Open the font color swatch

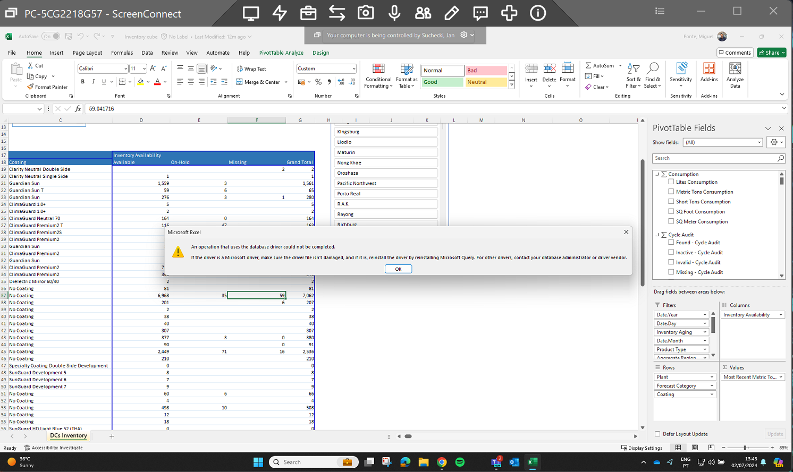tap(157, 82)
